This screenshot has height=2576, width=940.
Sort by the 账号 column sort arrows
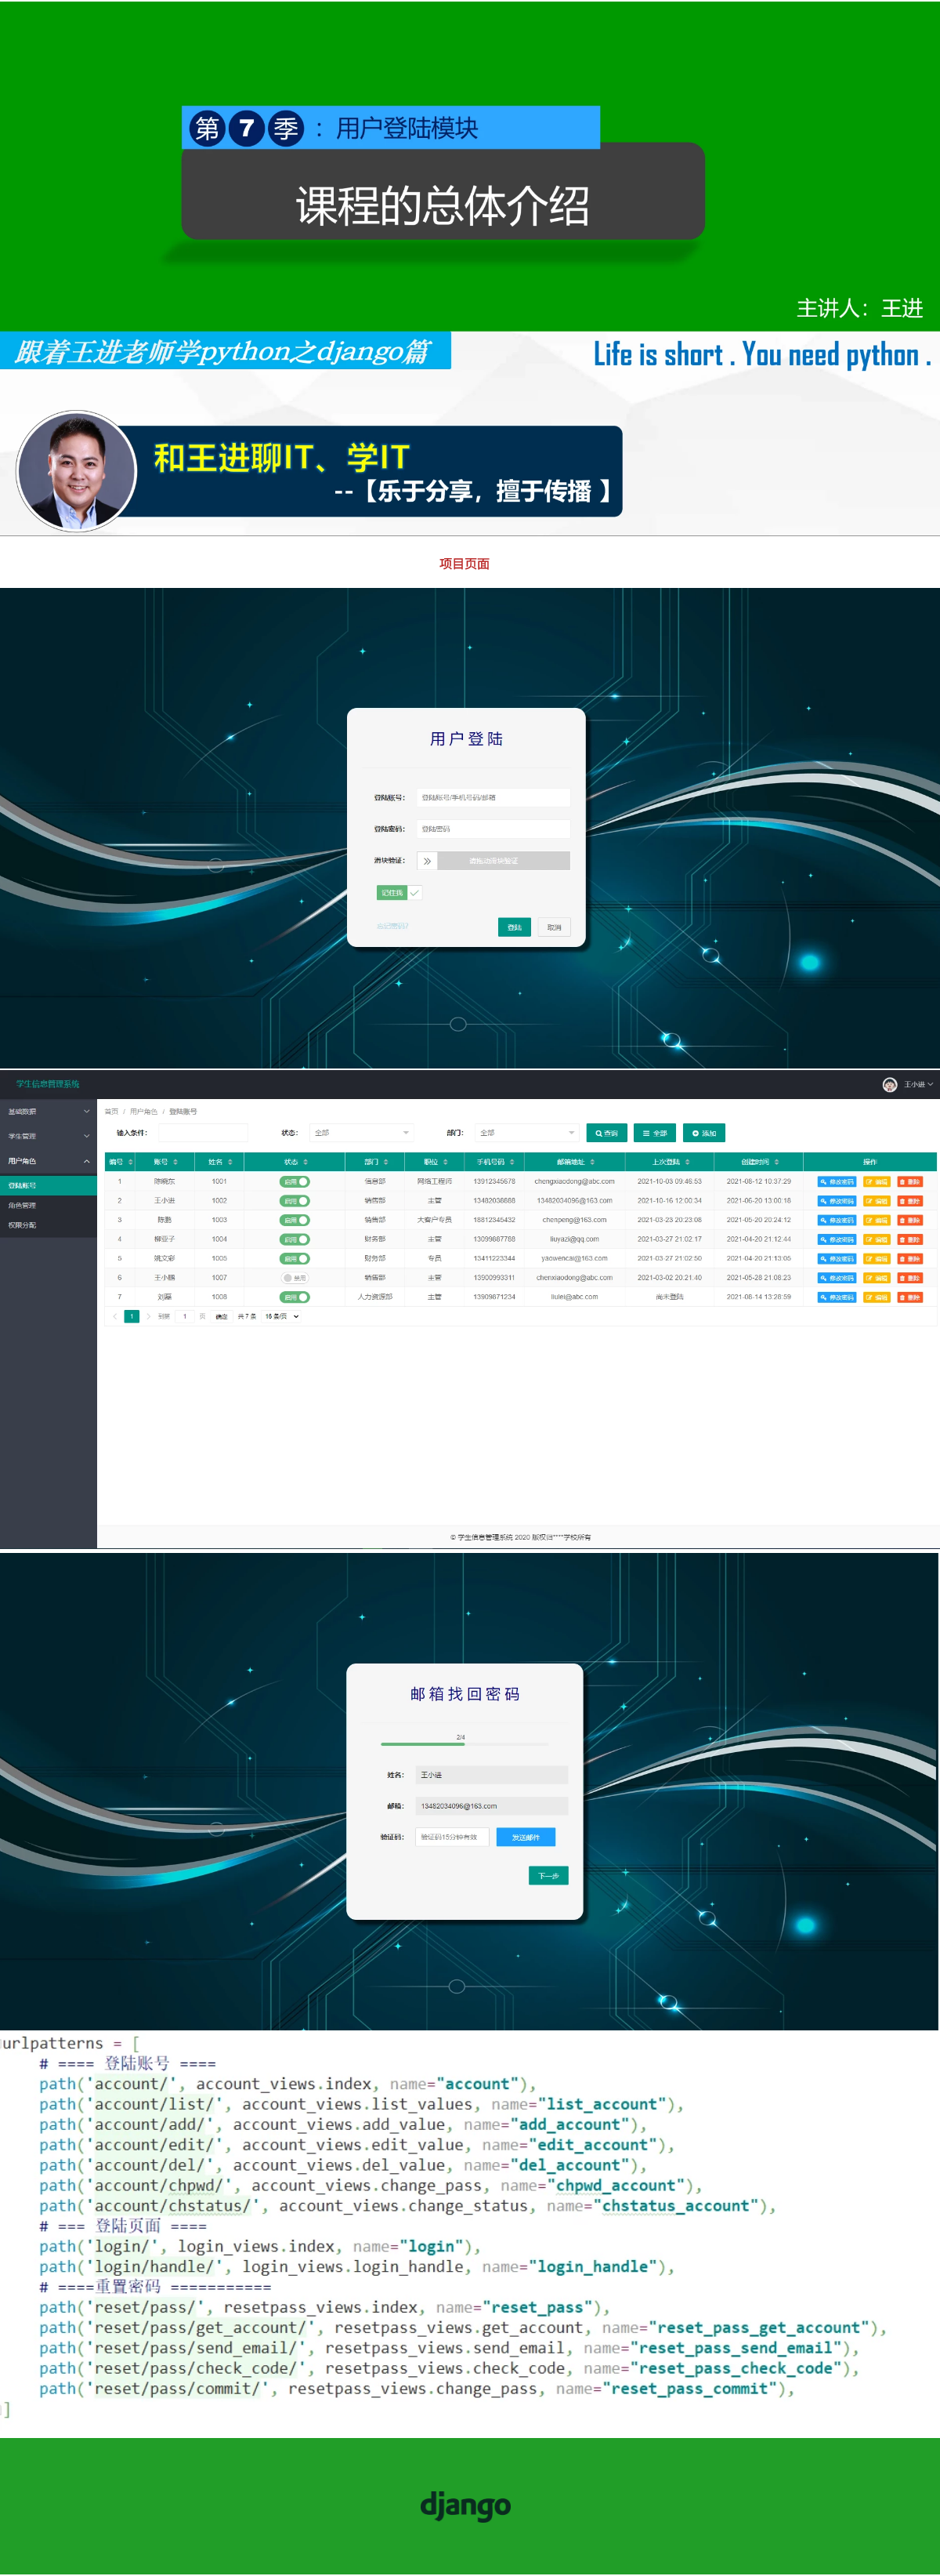[x=175, y=1162]
